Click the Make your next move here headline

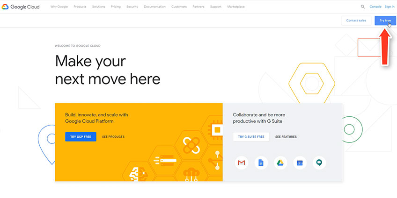pos(108,70)
